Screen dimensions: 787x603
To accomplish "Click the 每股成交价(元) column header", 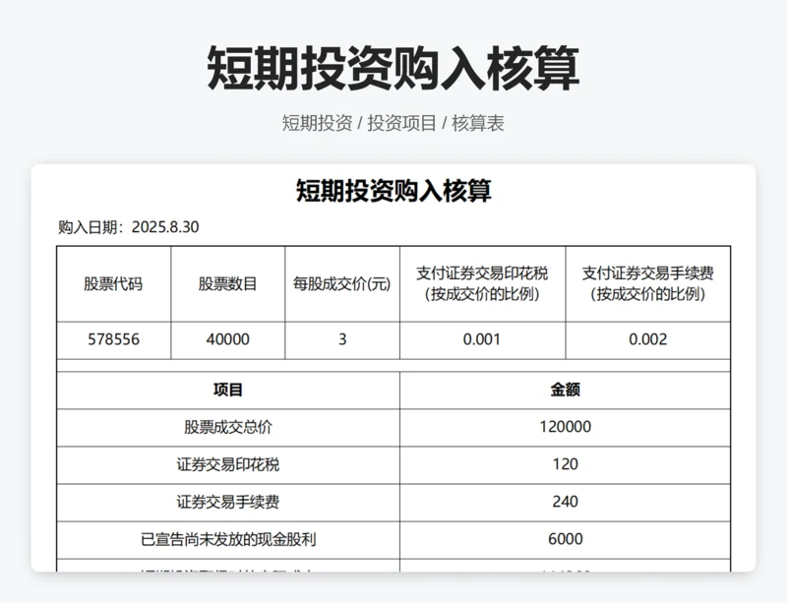I will point(342,284).
